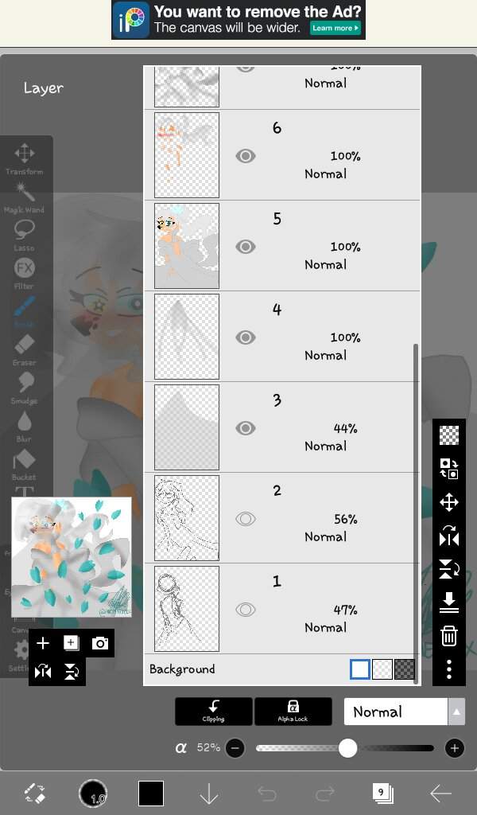Click Learn more in the ad banner

coord(335,28)
